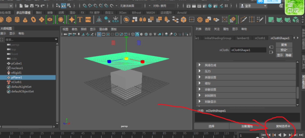The image size is (305, 138).
Task: Redo the action with the forward arrow
Action: click(x=43, y=6)
